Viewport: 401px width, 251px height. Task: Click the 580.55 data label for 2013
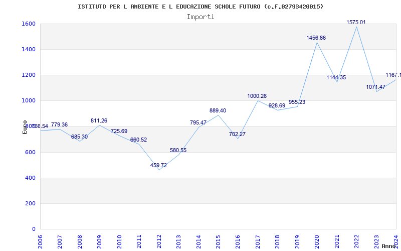point(178,150)
